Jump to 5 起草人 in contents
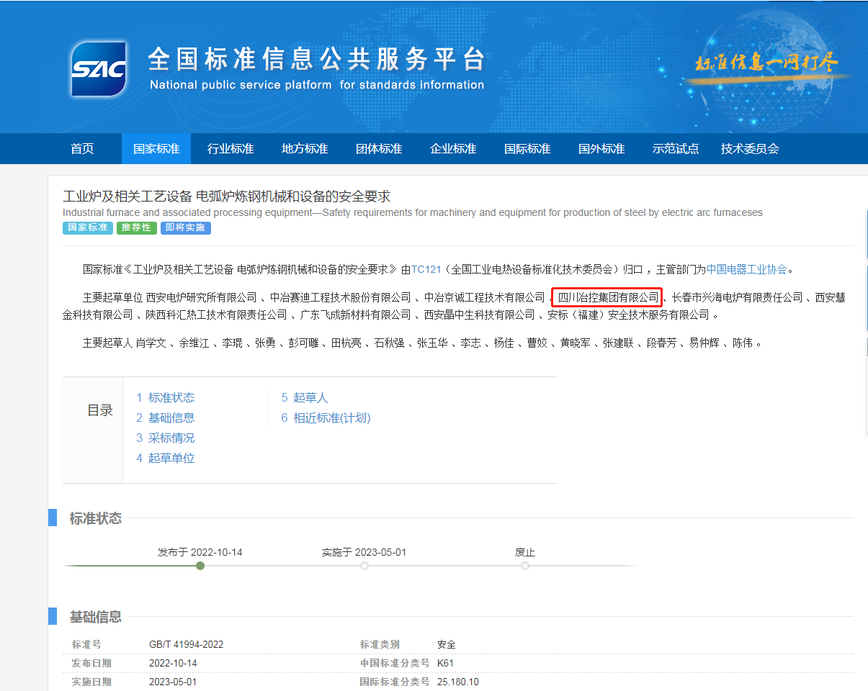This screenshot has width=868, height=691. (x=305, y=397)
